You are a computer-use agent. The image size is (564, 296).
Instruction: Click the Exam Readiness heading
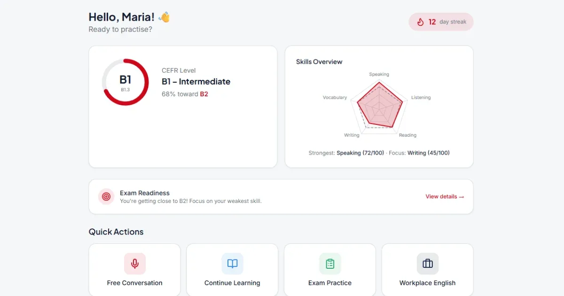pos(145,193)
